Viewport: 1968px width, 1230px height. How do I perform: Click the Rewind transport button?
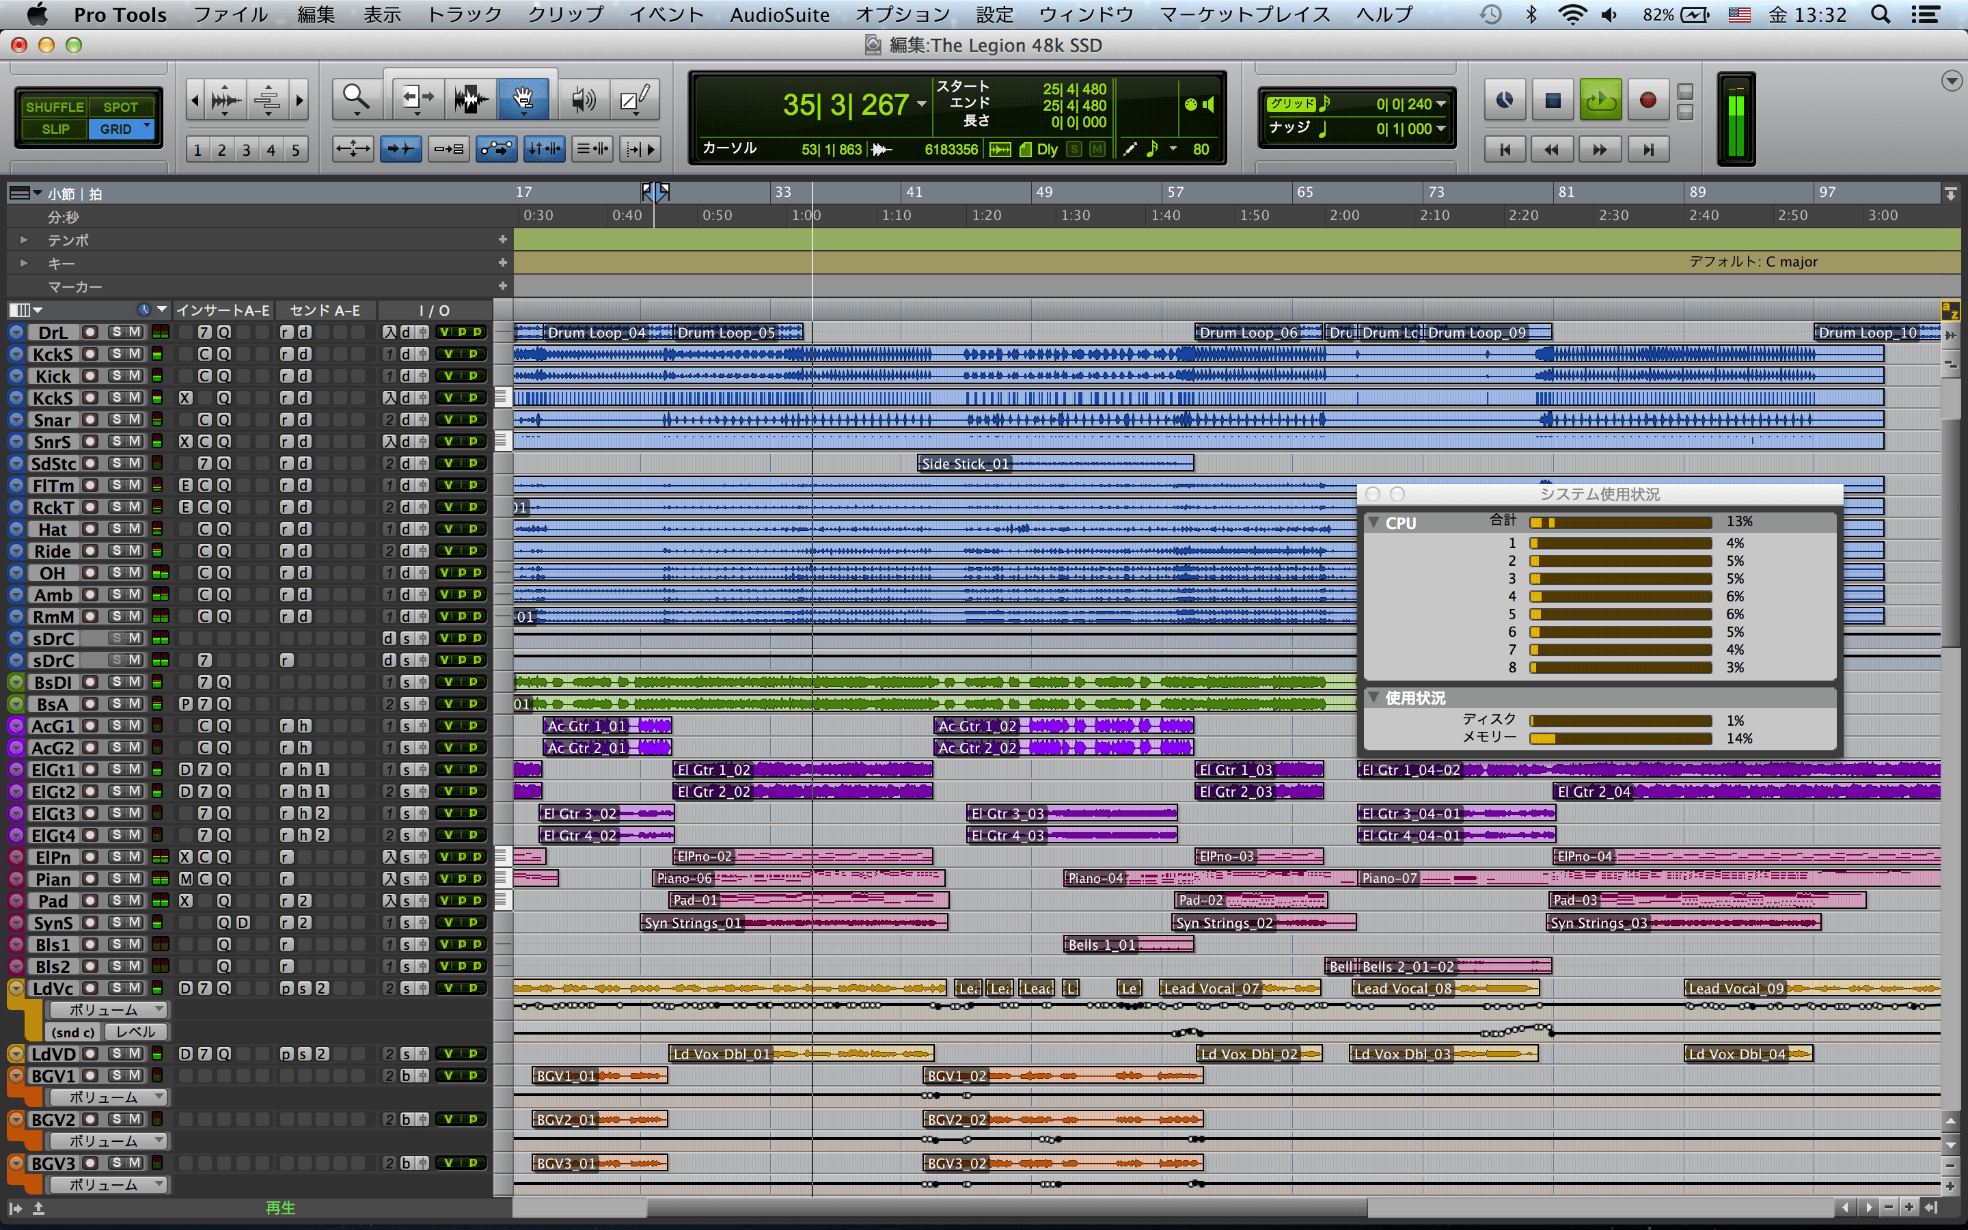1552,150
